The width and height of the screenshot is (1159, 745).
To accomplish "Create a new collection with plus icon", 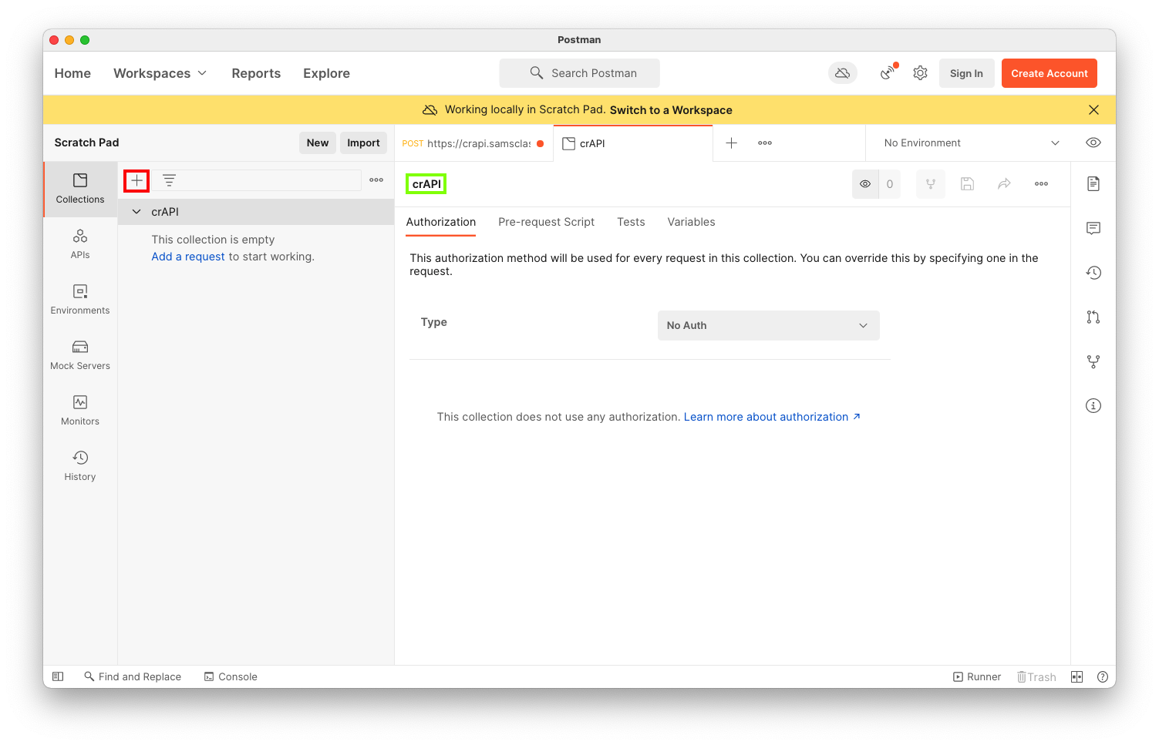I will [136, 180].
